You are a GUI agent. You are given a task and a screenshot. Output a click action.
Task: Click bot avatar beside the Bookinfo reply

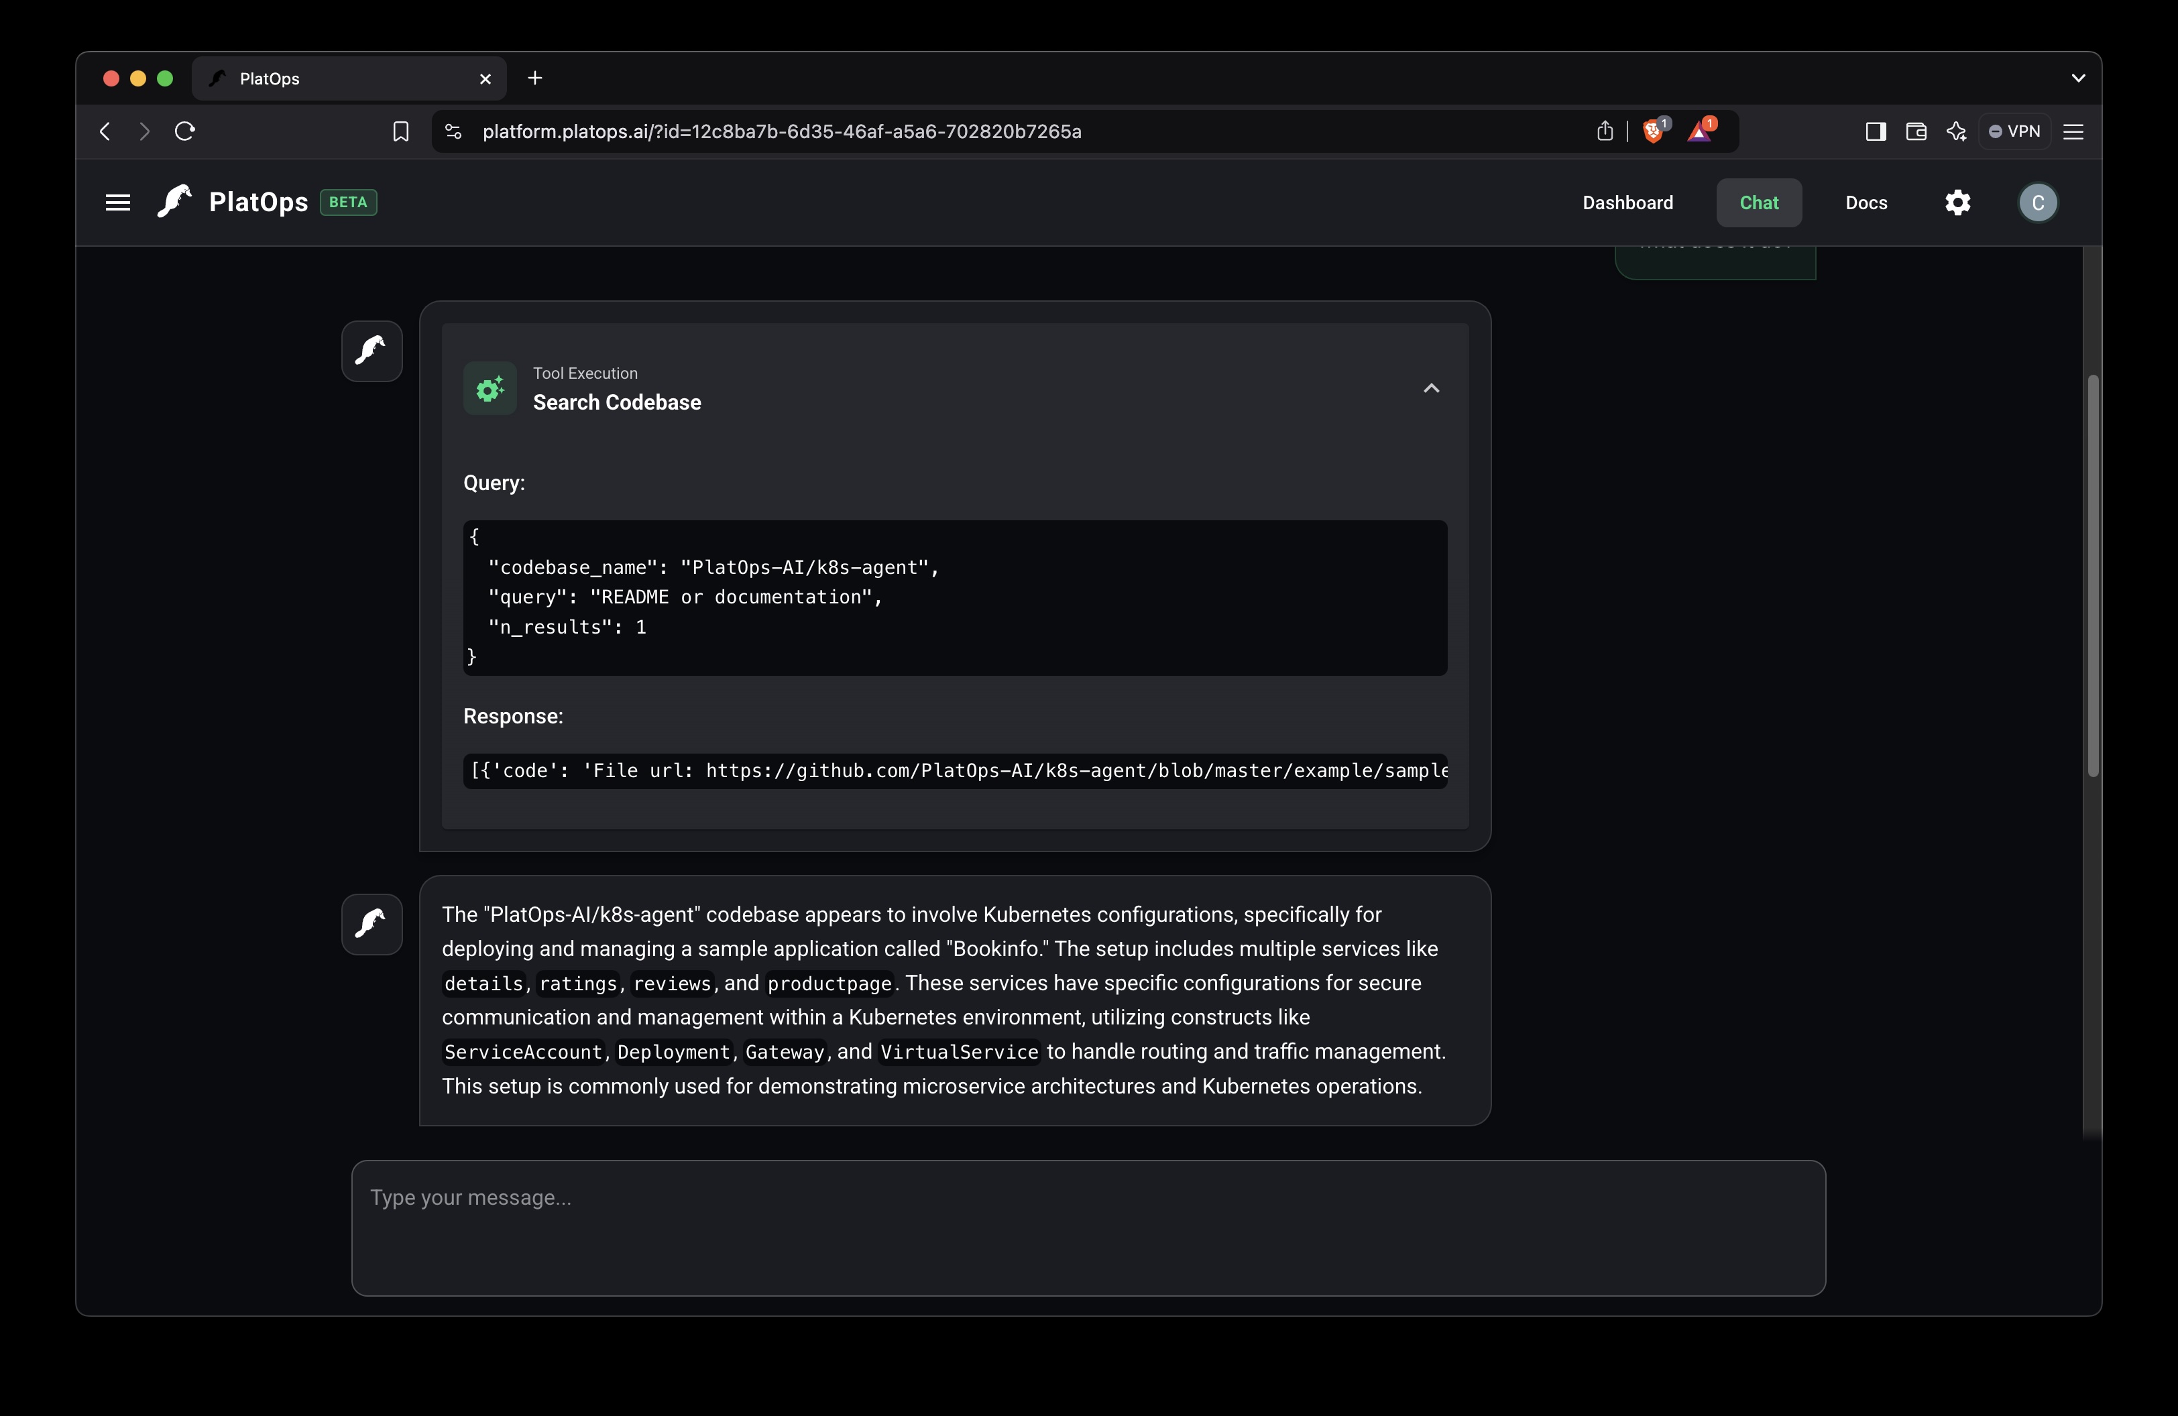pyautogui.click(x=371, y=924)
